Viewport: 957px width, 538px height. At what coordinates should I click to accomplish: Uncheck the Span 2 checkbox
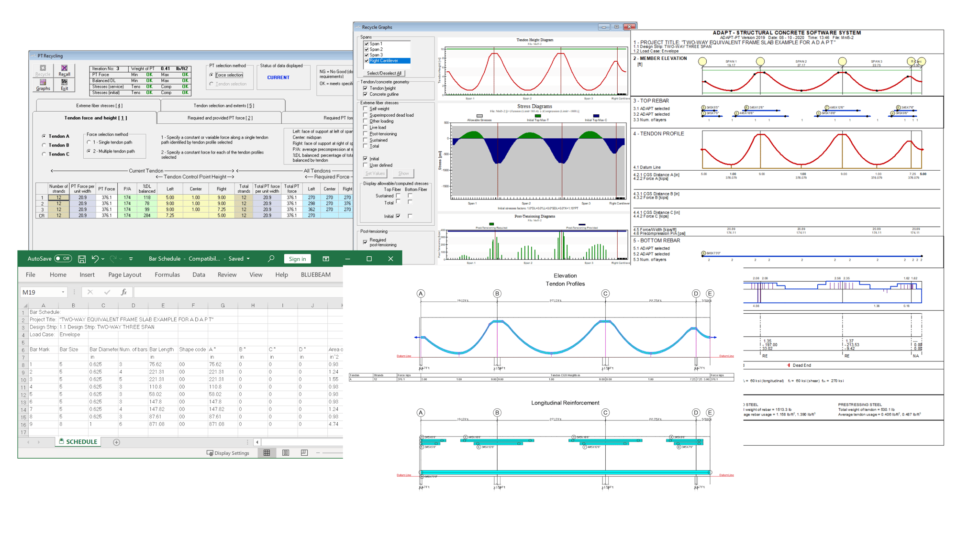coord(367,49)
